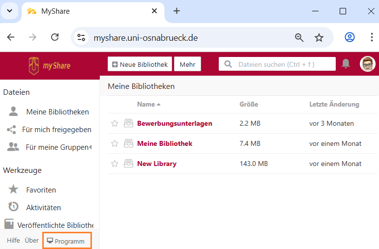This screenshot has height=249, width=379.
Task: Expand the Für meine Gruppen list
Action: [x=90, y=147]
